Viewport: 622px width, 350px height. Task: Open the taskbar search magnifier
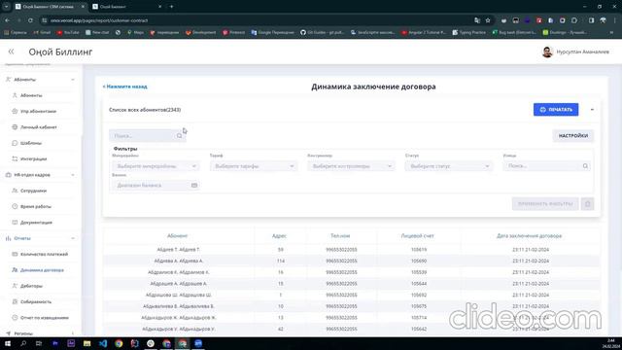coord(23,343)
